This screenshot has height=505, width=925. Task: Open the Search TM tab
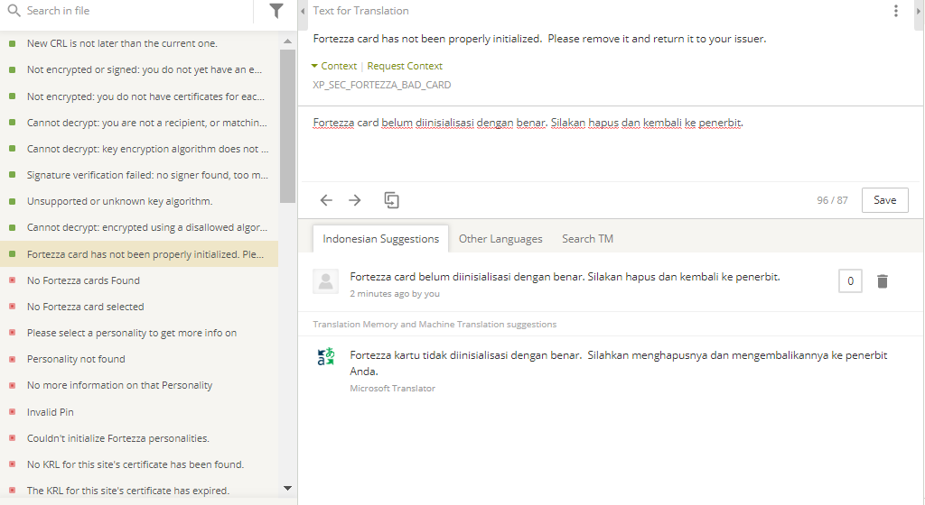point(587,238)
